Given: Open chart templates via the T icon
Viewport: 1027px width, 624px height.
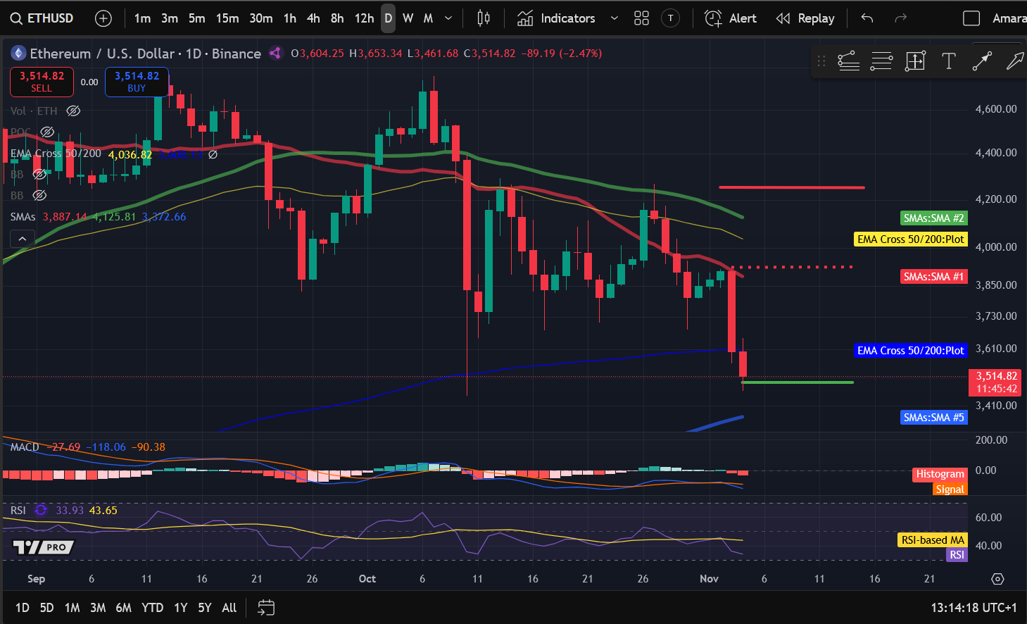Looking at the screenshot, I should 669,18.
